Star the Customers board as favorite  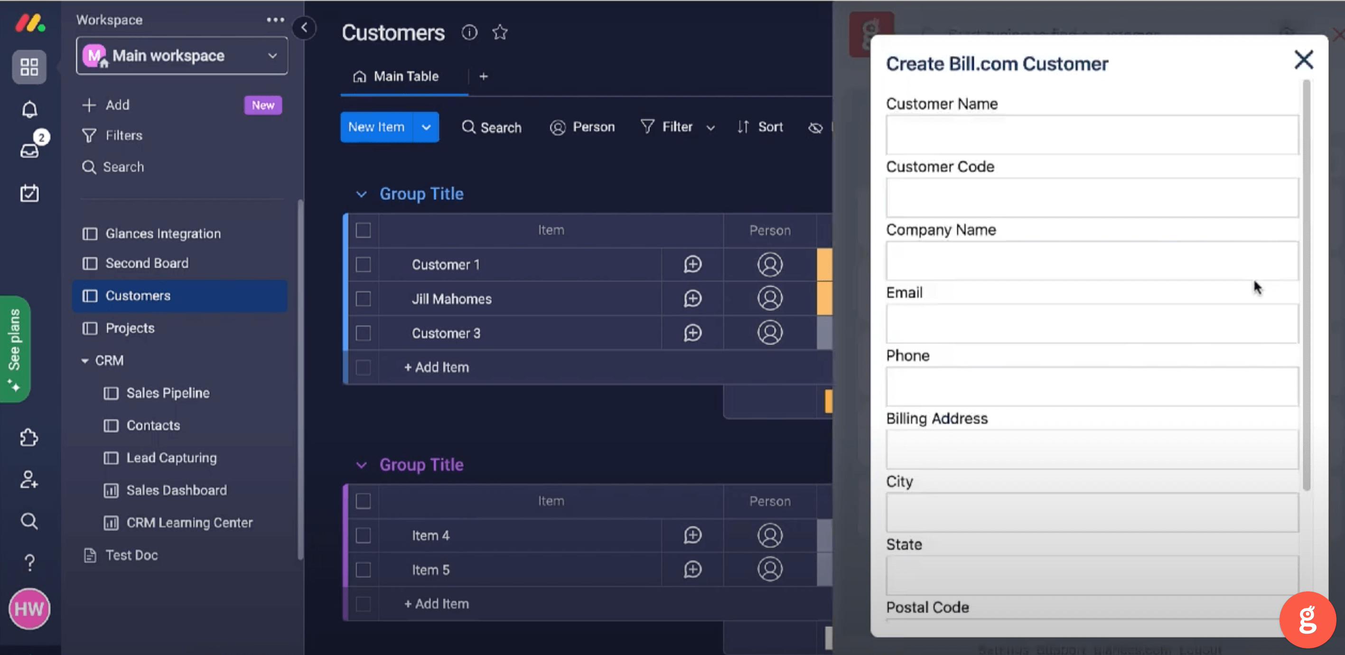coord(500,32)
